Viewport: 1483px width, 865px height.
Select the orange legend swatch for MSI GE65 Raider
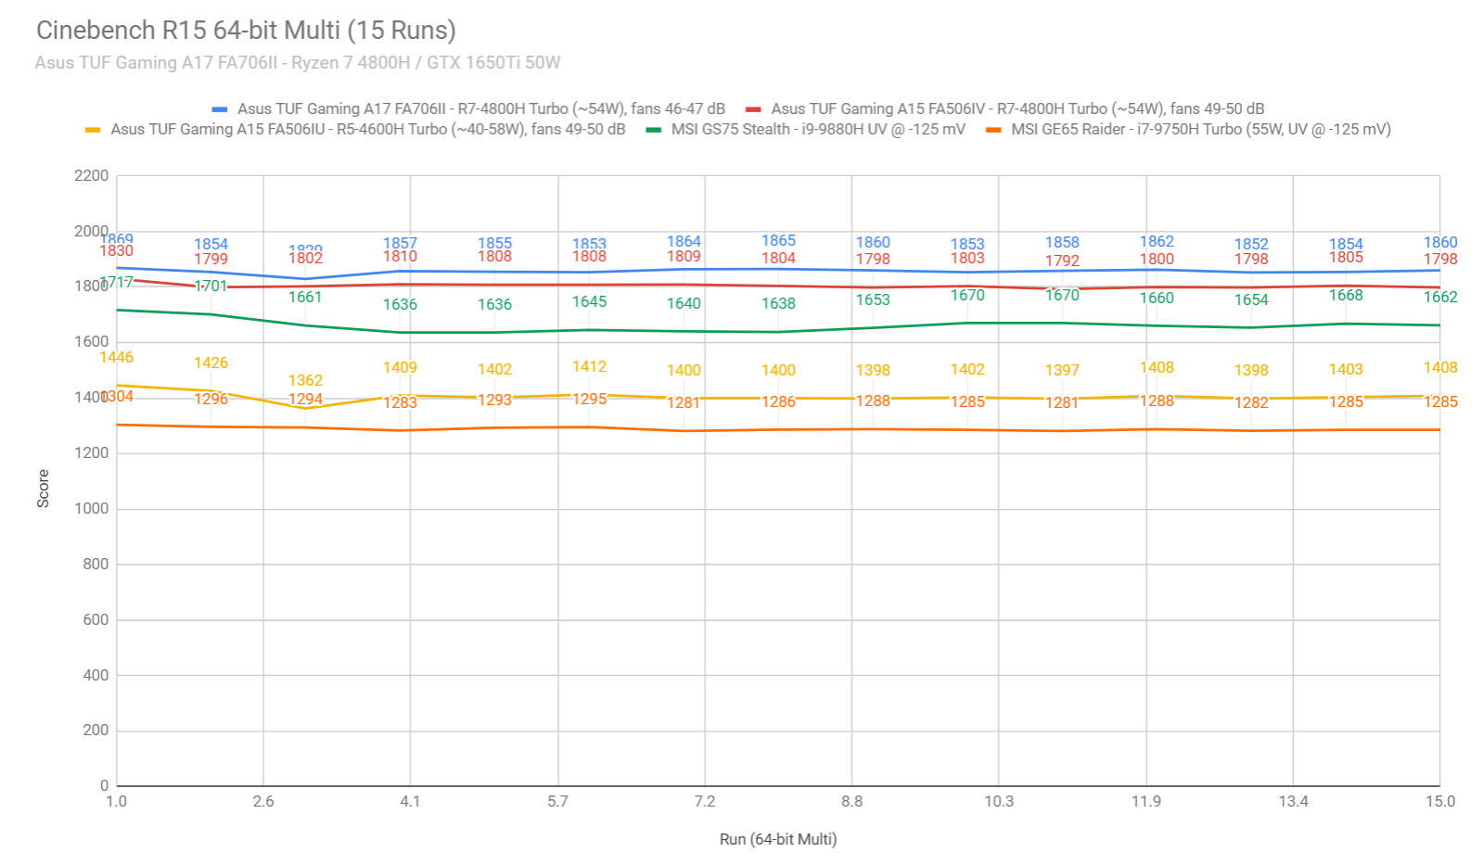click(x=993, y=130)
